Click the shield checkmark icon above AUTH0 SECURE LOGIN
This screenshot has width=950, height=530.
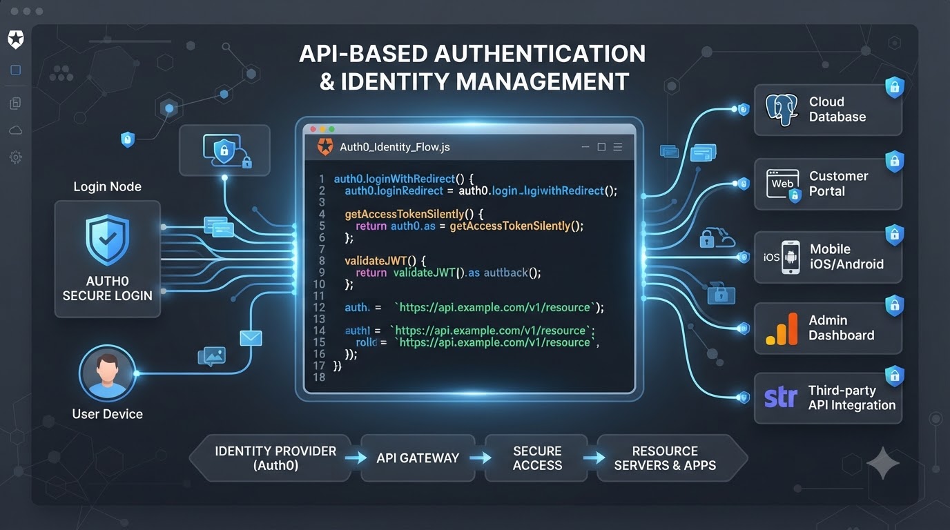coord(107,240)
